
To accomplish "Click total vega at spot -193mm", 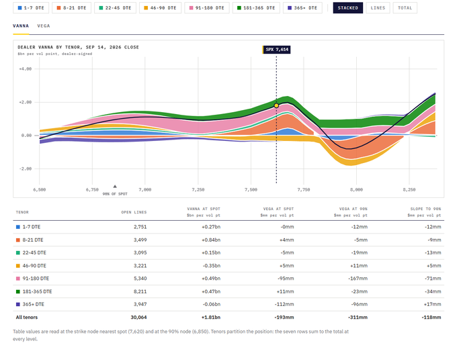I will coord(284,317).
